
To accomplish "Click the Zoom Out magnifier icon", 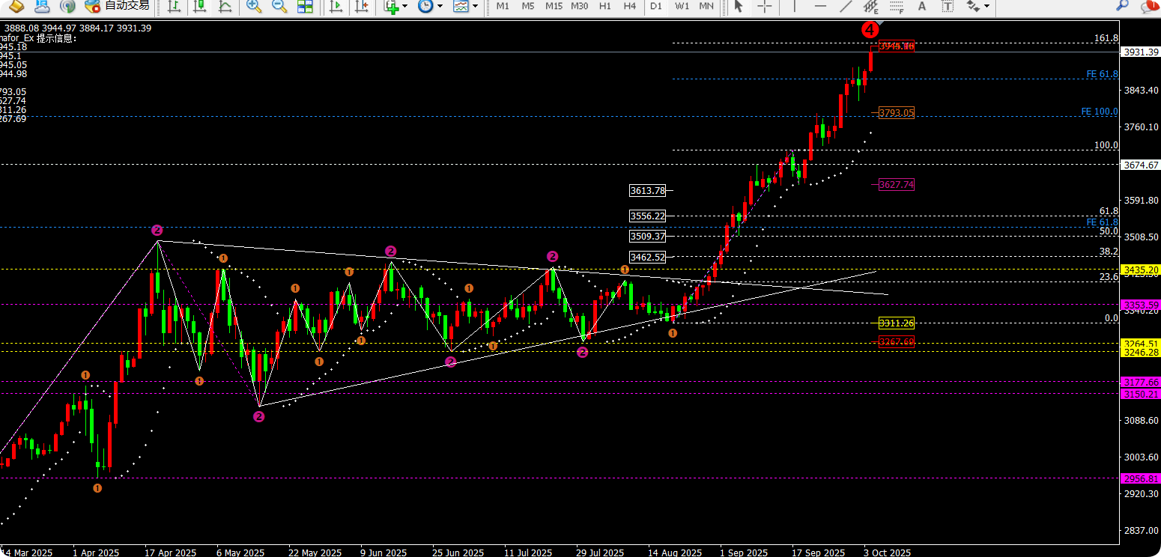I will coord(279,6).
